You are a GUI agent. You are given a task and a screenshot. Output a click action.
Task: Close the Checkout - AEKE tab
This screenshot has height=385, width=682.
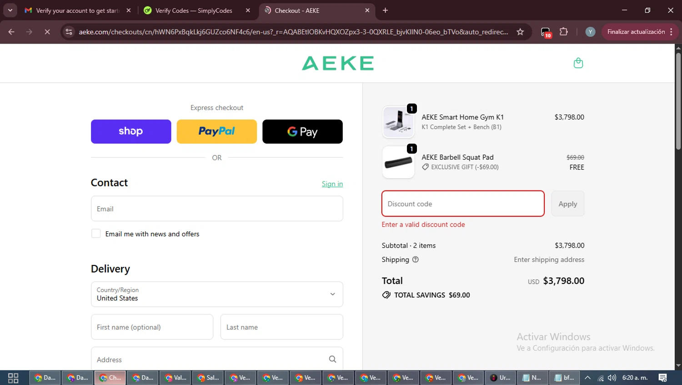pyautogui.click(x=367, y=10)
